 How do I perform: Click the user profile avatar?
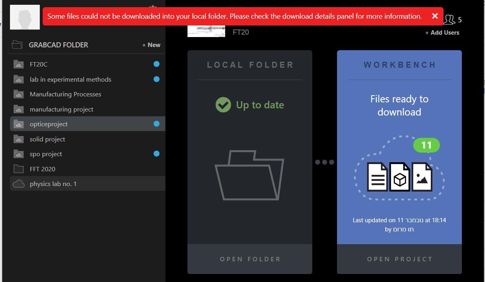point(25,17)
